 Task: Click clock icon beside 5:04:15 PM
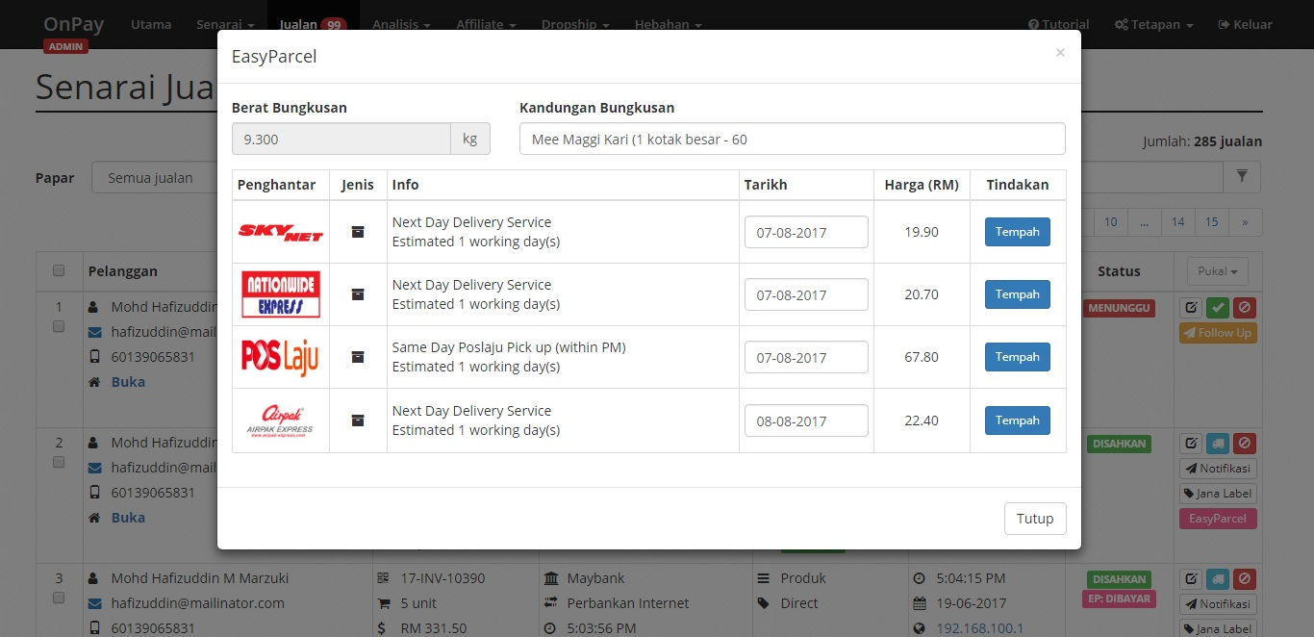(919, 578)
